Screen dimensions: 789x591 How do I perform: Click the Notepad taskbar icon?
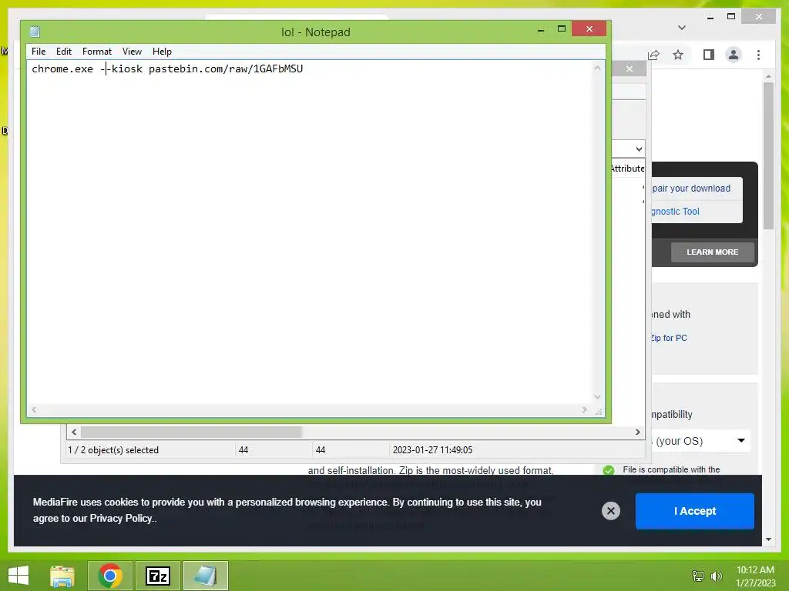coord(205,576)
